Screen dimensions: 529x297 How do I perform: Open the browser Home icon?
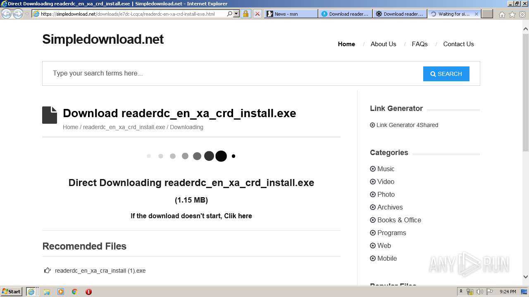click(x=502, y=14)
